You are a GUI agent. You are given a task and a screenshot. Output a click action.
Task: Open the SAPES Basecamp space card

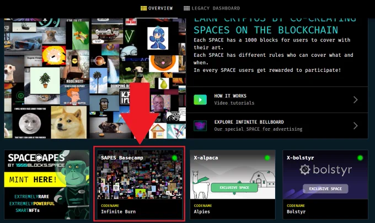(x=139, y=184)
